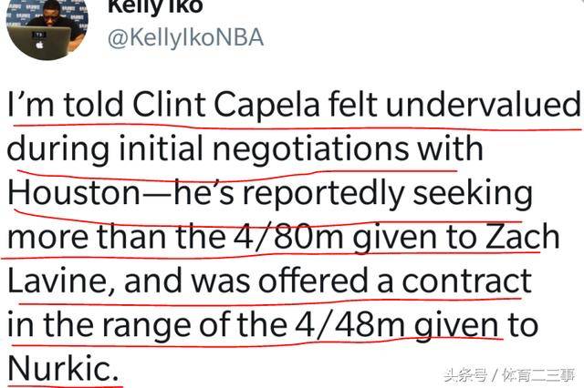Click the '4/48m' contract figure

[350, 325]
